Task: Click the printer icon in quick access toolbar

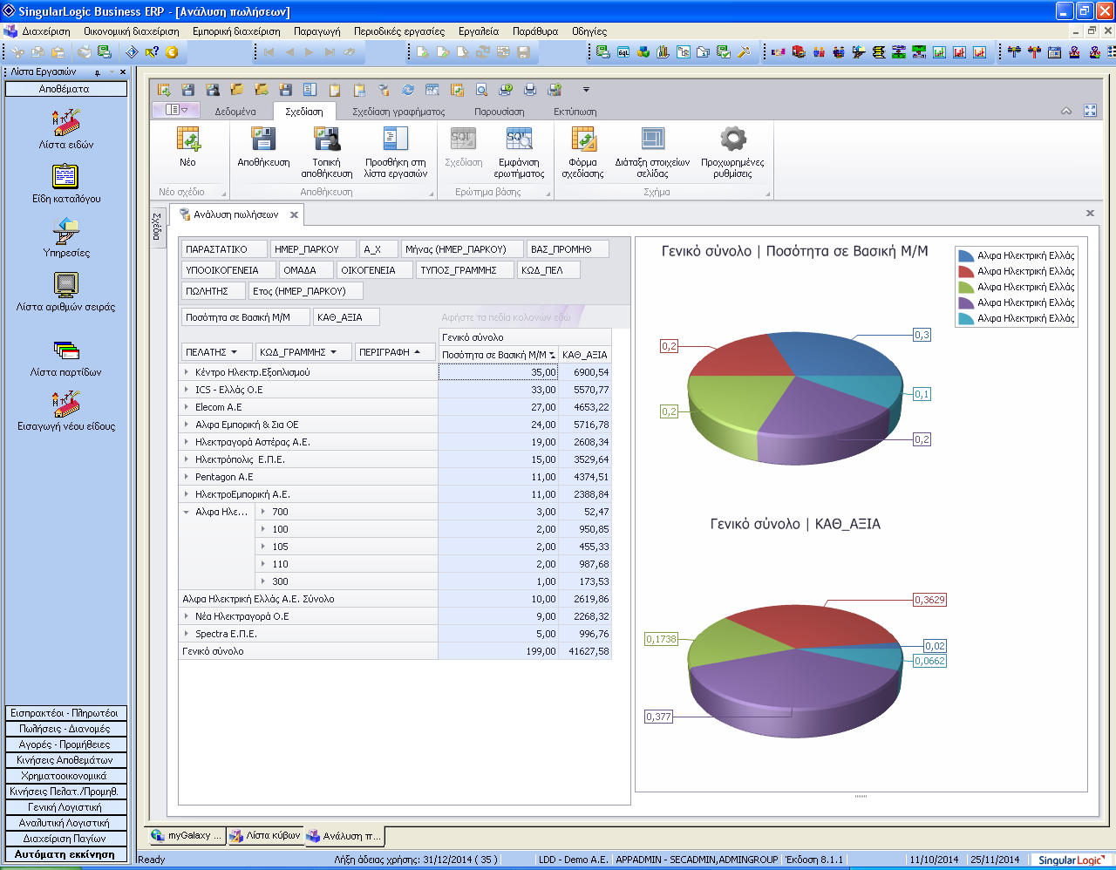Action: (x=530, y=90)
